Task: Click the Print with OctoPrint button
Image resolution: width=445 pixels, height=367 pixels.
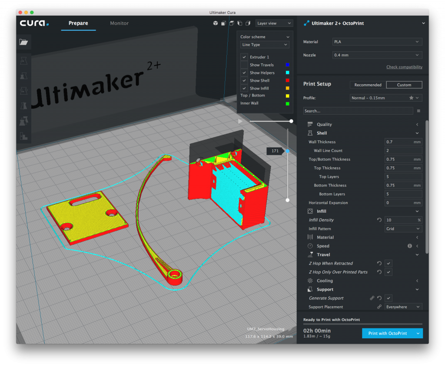Action: pos(388,334)
